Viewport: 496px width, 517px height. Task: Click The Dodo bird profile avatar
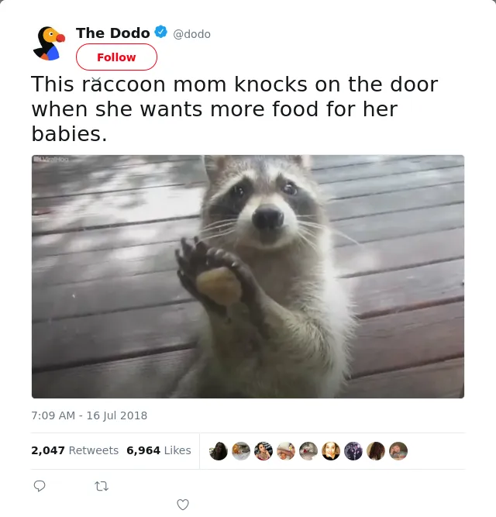(49, 43)
